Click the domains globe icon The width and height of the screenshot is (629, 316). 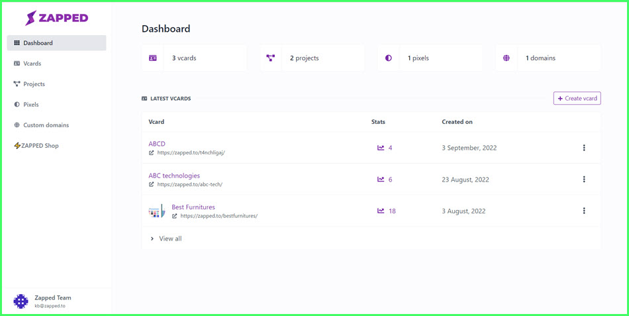pyautogui.click(x=507, y=58)
